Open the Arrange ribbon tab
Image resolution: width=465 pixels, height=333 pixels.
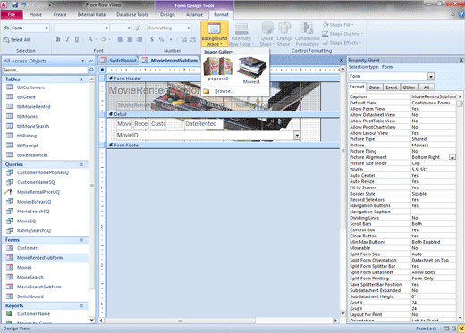point(194,14)
